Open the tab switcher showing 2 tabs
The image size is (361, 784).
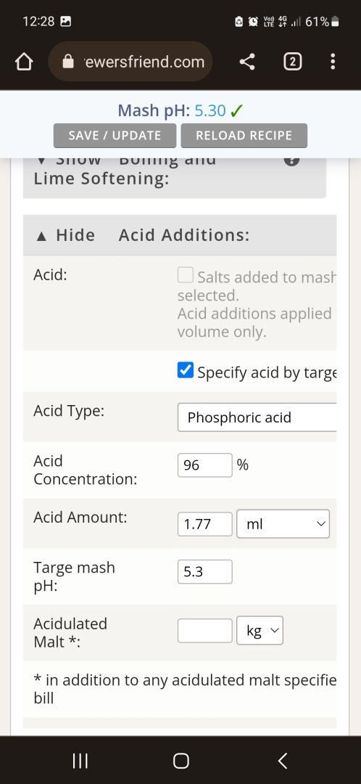point(293,62)
